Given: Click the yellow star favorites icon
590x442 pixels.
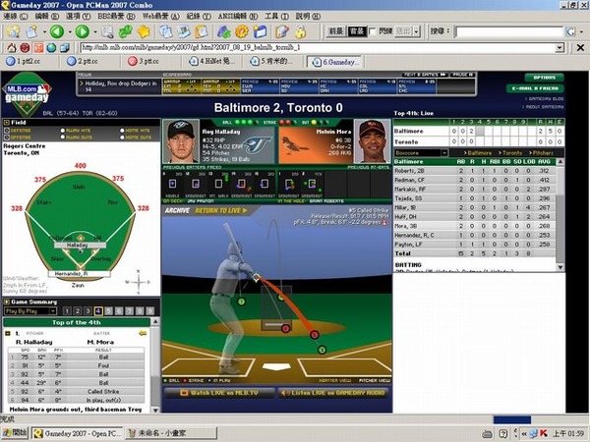Looking at the screenshot, I should [144, 32].
